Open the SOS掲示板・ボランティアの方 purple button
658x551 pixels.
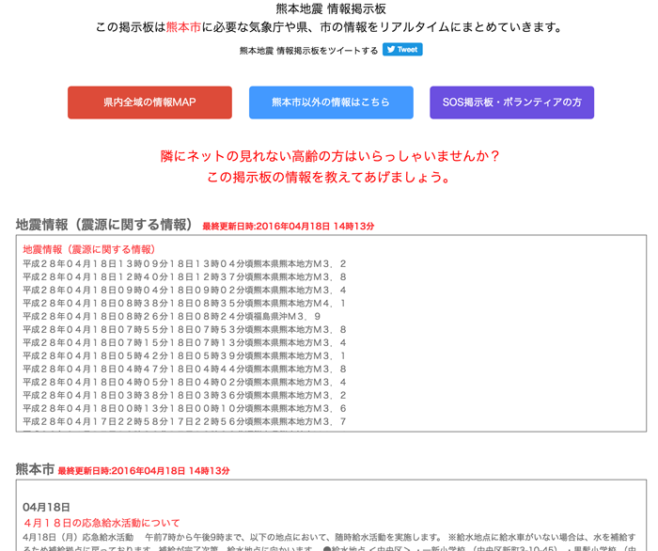click(x=512, y=102)
